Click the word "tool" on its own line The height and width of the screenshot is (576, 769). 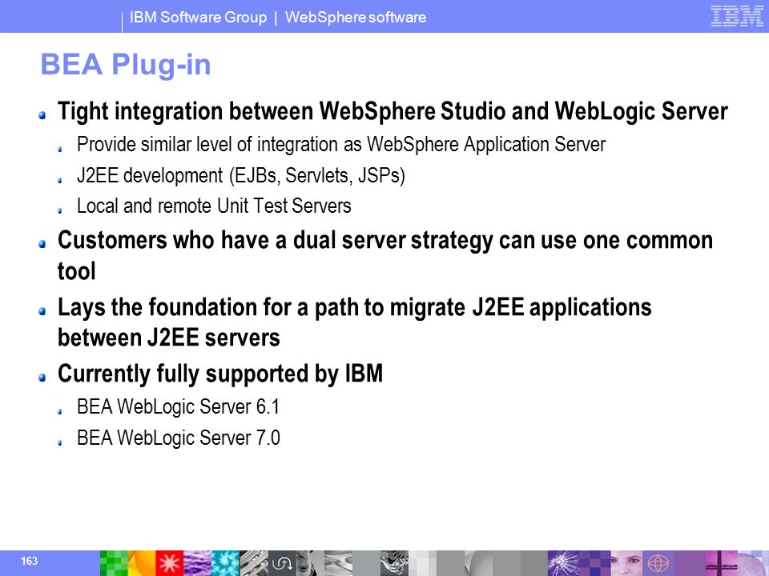[x=76, y=271]
